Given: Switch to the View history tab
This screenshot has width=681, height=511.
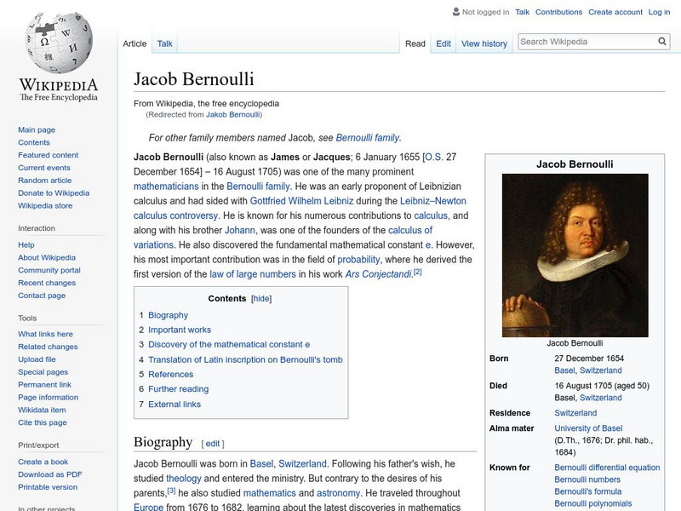Looking at the screenshot, I should click(x=484, y=43).
